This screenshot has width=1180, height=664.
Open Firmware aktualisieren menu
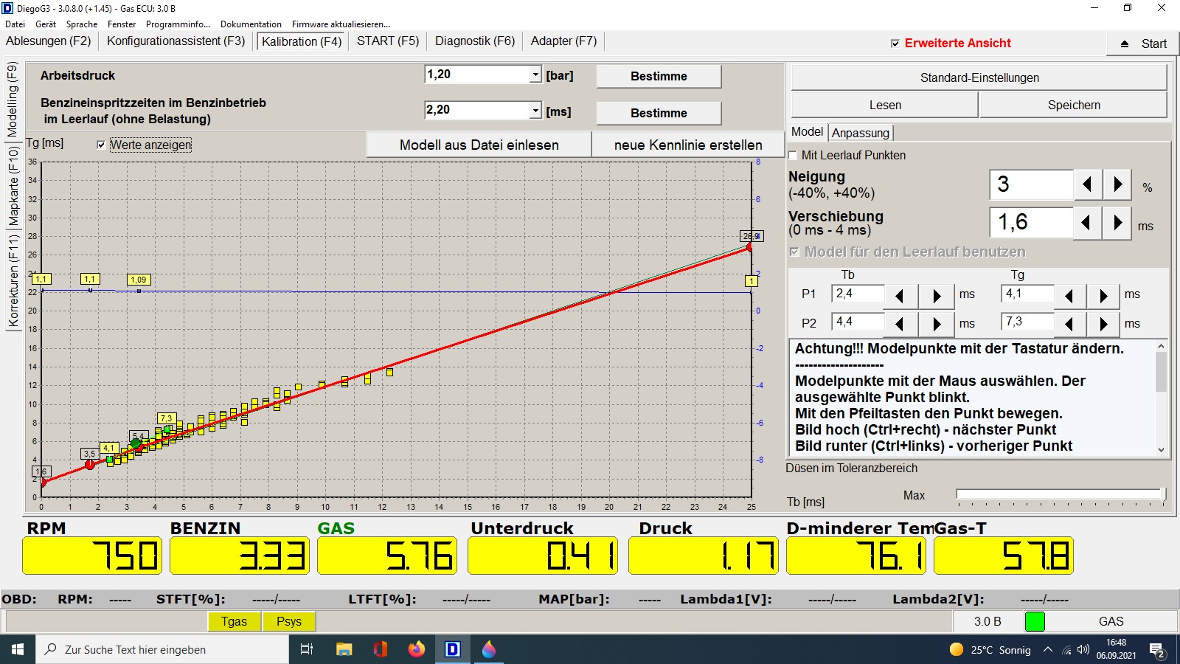point(341,24)
